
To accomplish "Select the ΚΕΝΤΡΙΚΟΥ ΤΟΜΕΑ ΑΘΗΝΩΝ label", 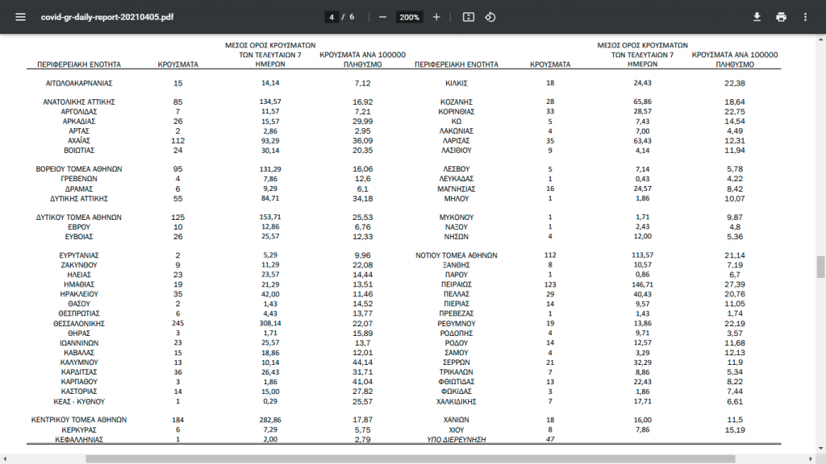I will coord(79,420).
